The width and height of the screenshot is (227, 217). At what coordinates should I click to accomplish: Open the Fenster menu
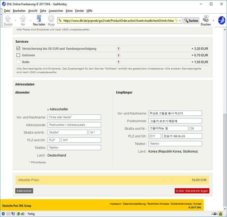click(x=79, y=11)
